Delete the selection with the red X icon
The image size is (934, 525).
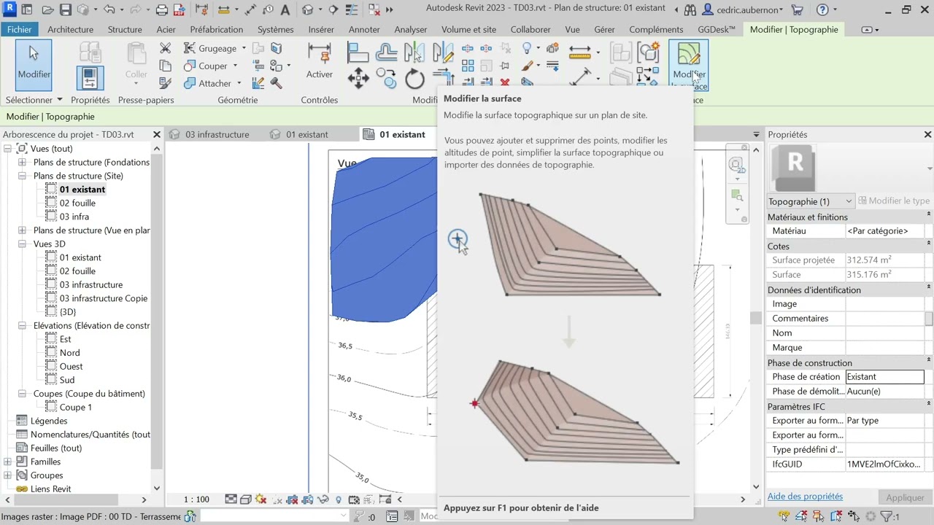tap(505, 82)
